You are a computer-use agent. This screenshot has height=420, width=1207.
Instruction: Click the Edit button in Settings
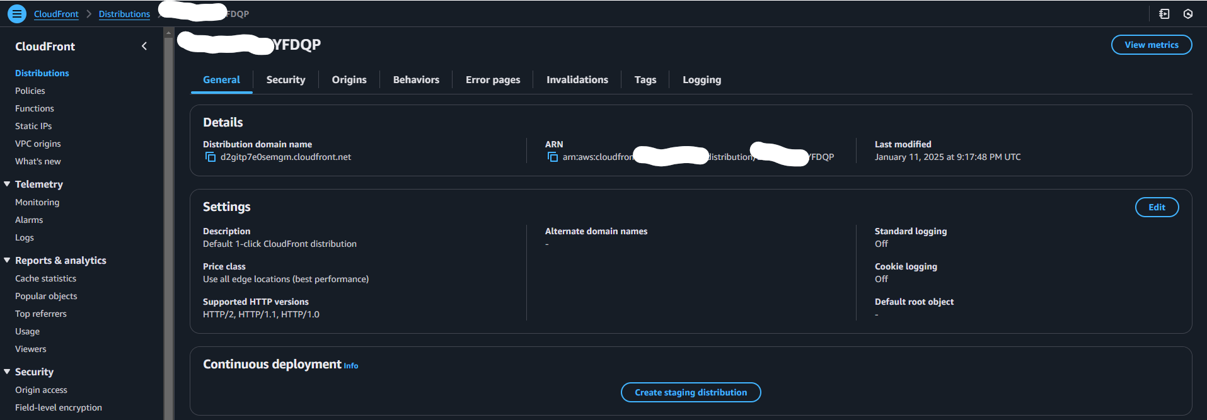pyautogui.click(x=1157, y=207)
